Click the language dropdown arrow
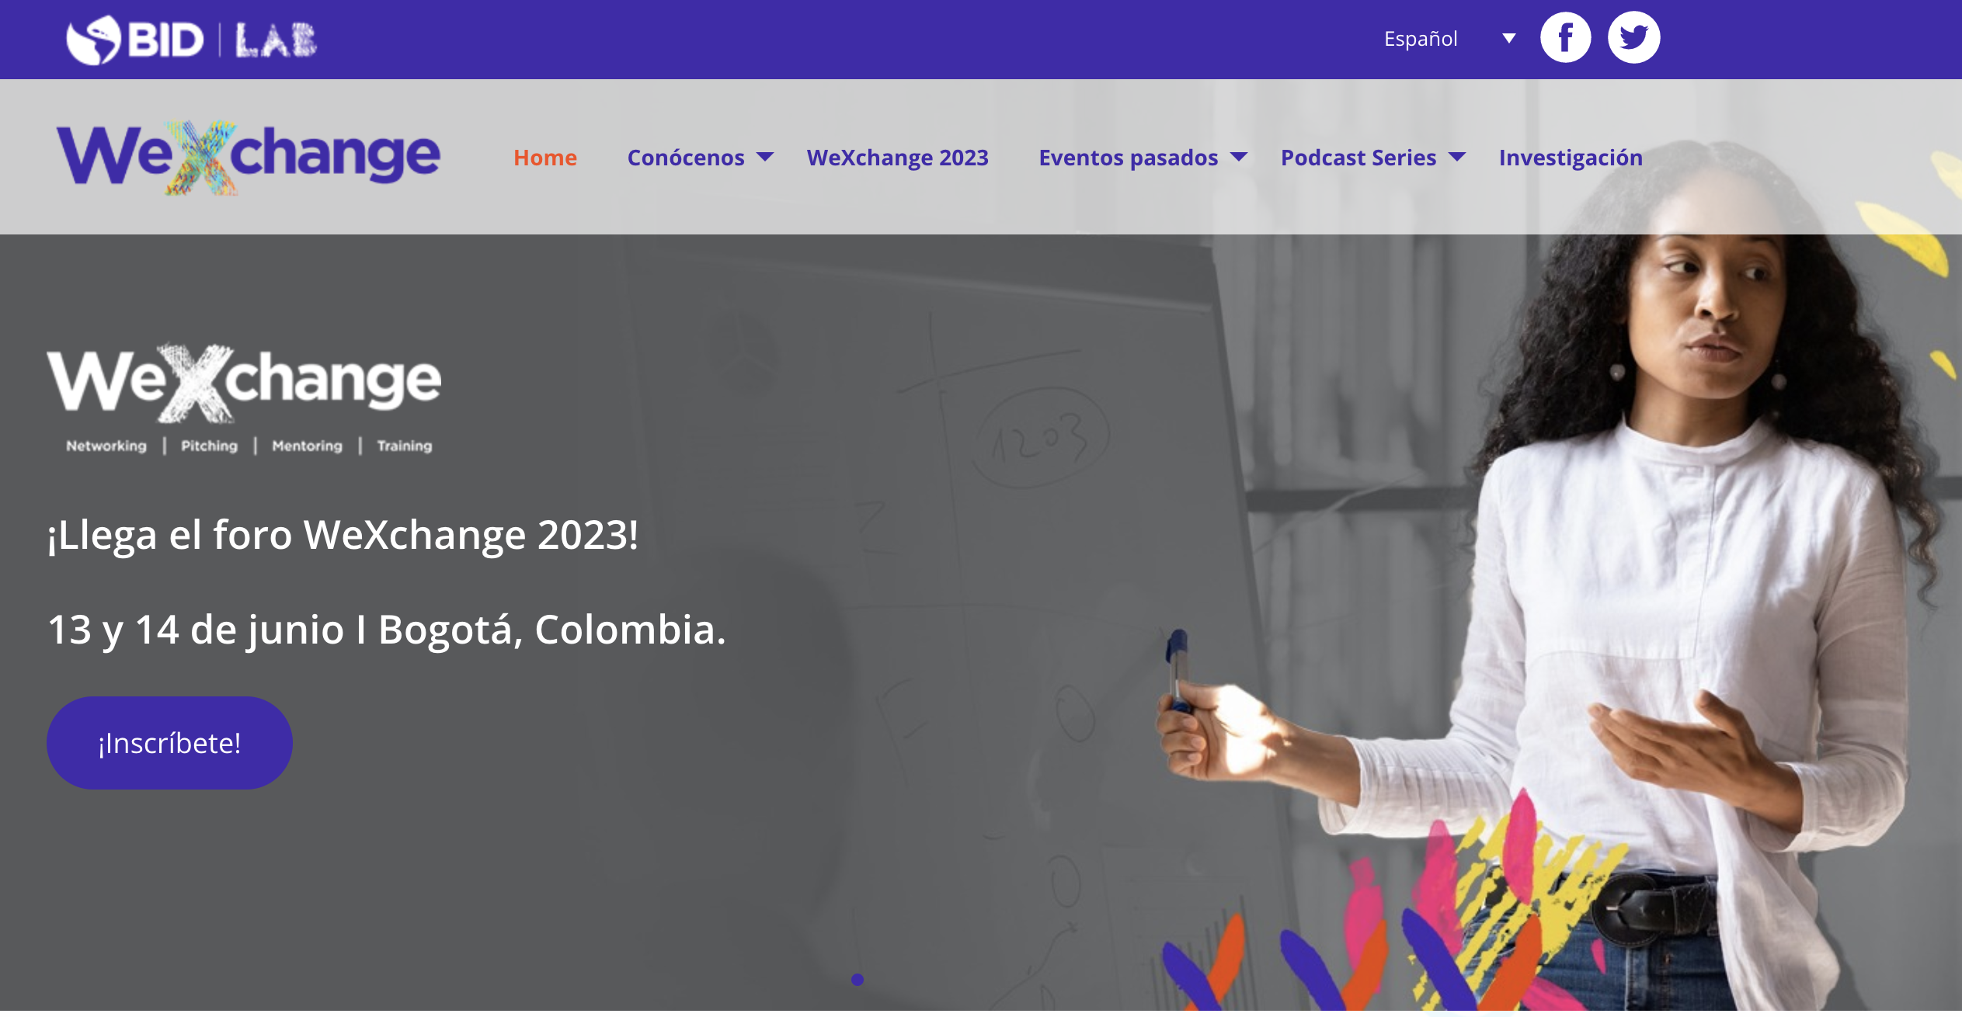The width and height of the screenshot is (1962, 1017). point(1508,38)
